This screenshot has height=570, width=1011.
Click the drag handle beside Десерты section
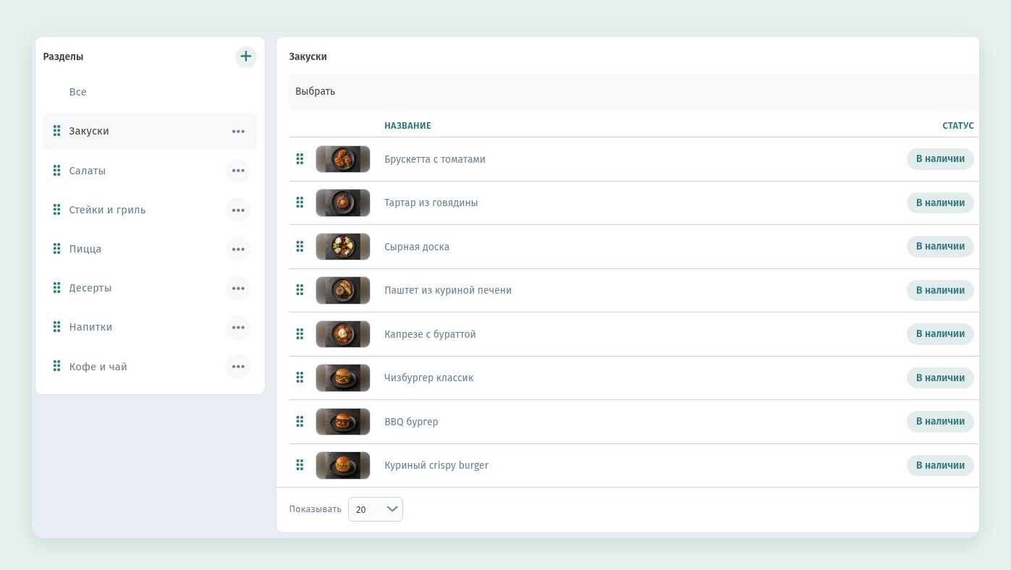point(56,288)
